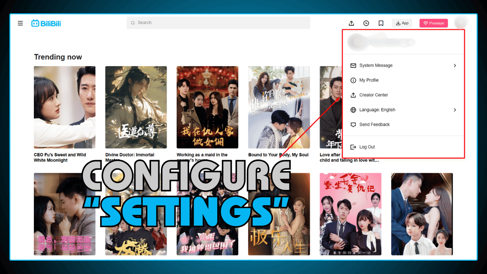Click the Language globe icon
Screen dimensions: 487x274
[353, 110]
